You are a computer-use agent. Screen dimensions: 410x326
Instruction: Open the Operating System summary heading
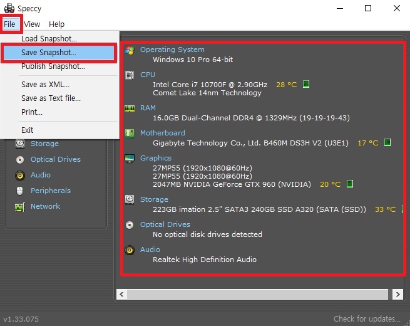172,50
